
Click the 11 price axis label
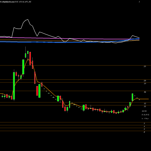145,106
